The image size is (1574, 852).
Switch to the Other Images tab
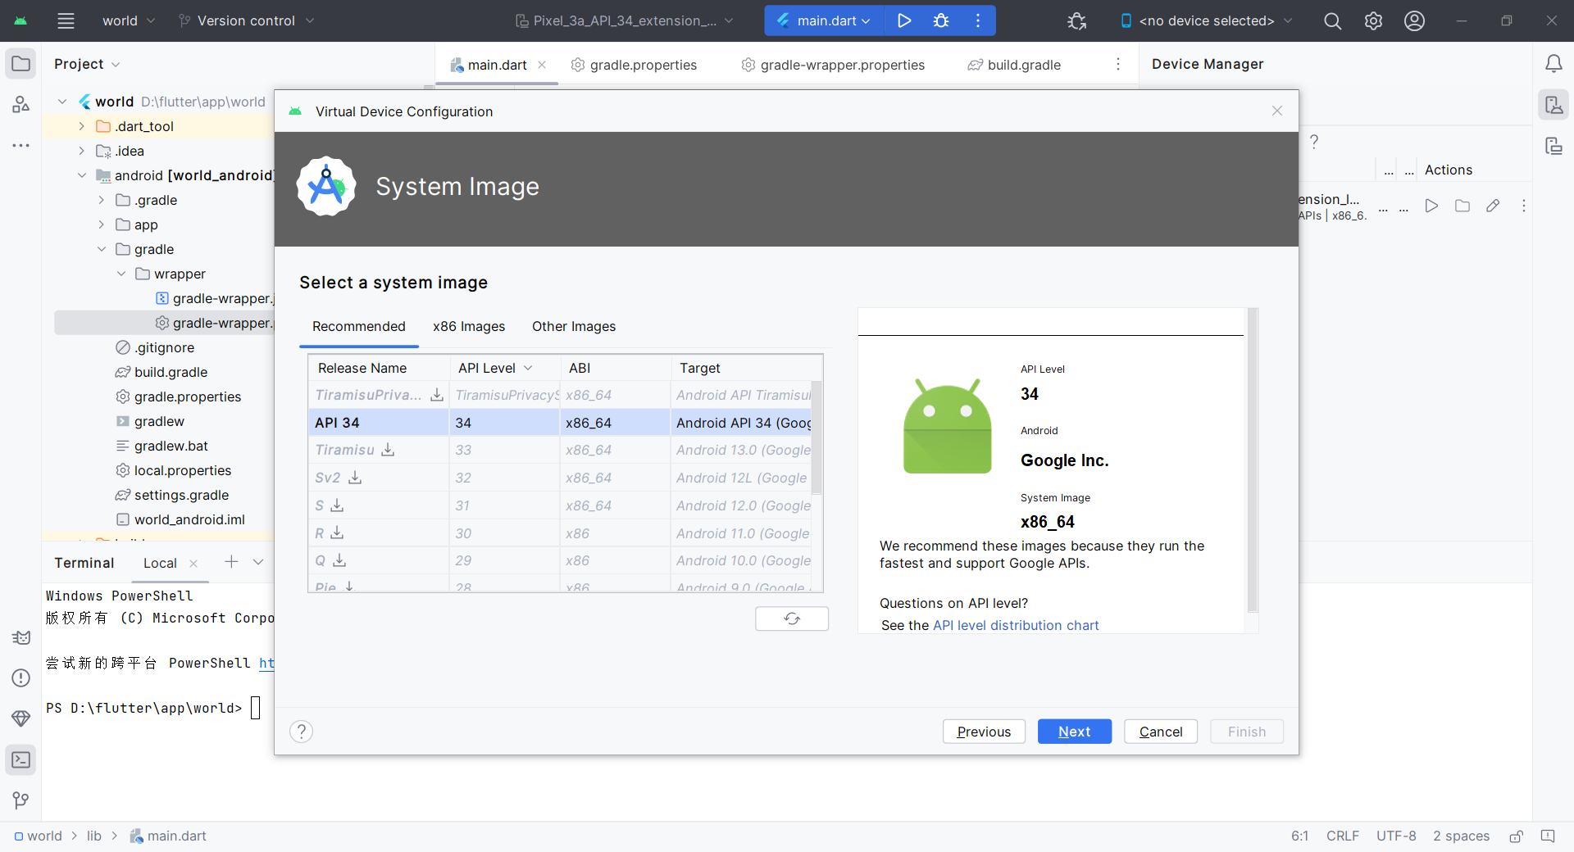click(574, 326)
